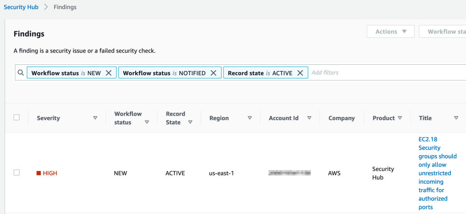Click the Company column header

[341, 118]
